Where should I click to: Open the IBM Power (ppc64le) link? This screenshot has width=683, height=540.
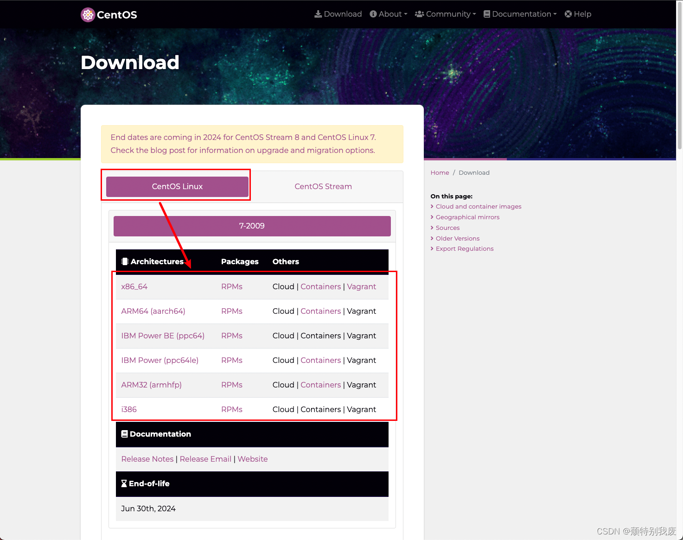160,360
